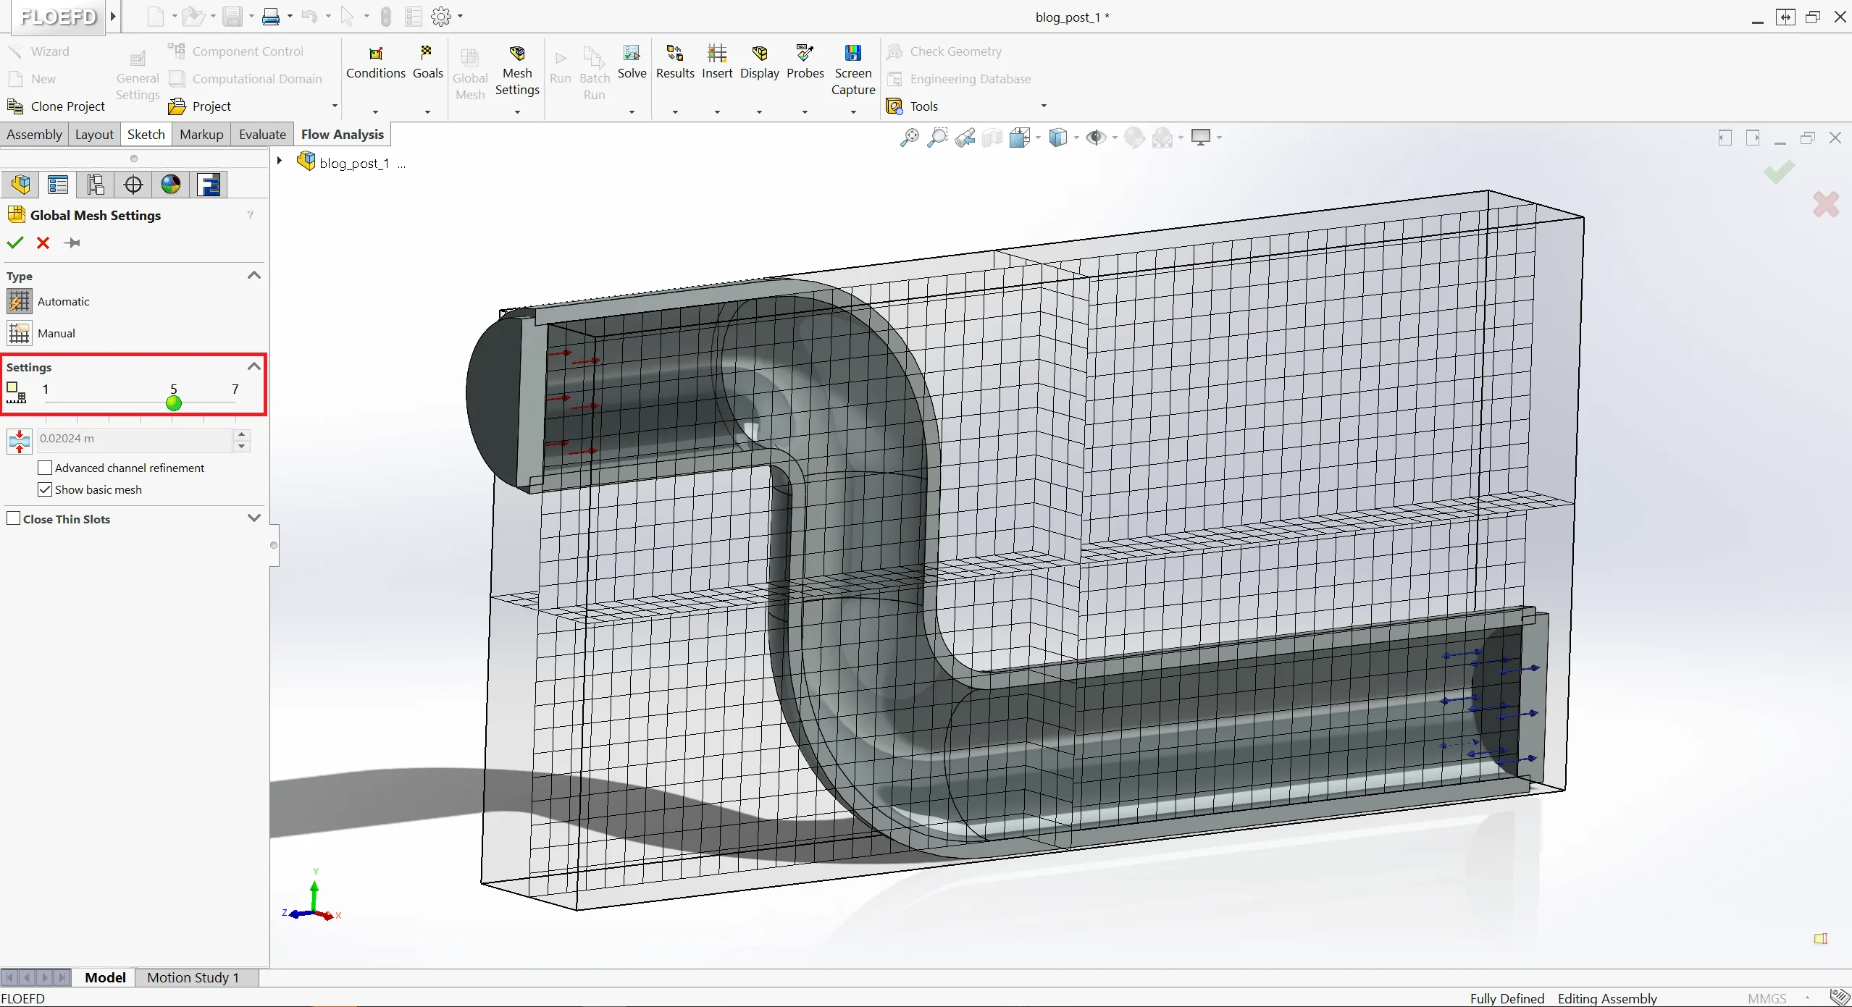
Task: Switch to the Assembly tab
Action: [x=34, y=134]
